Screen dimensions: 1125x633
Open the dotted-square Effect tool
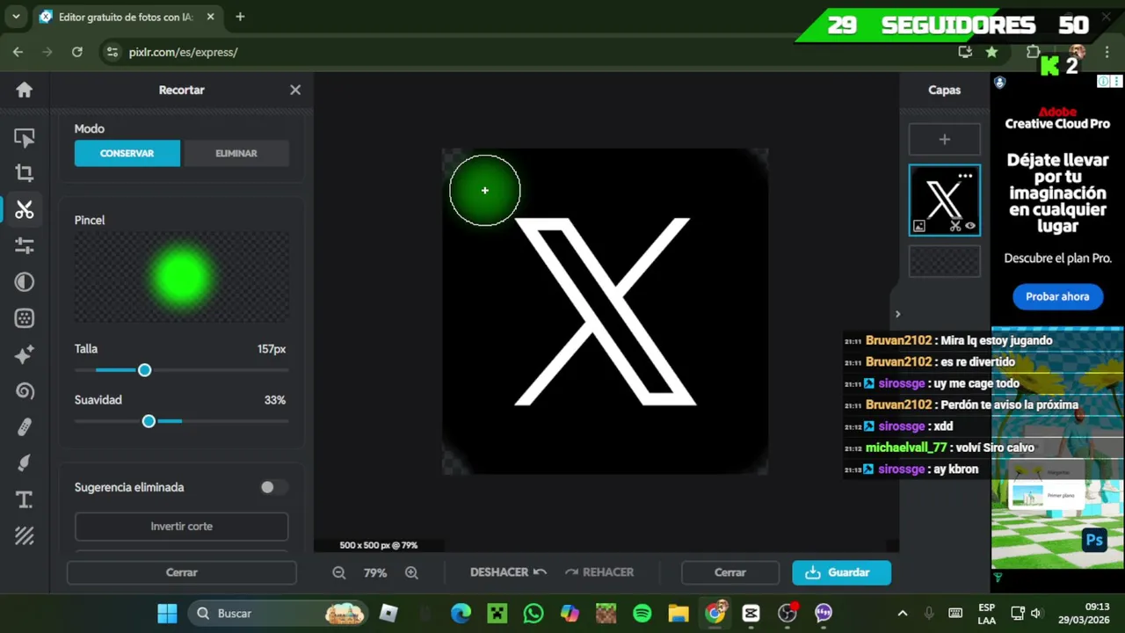(x=25, y=318)
